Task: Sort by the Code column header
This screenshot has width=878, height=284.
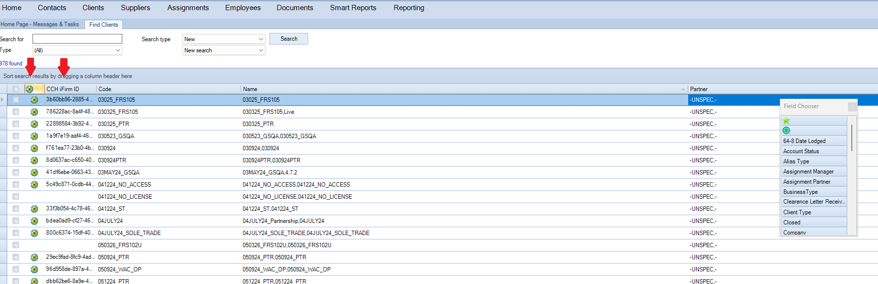Action: (168, 89)
